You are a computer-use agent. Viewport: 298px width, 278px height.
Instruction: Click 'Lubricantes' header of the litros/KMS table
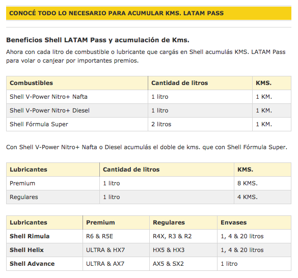tap(53, 170)
